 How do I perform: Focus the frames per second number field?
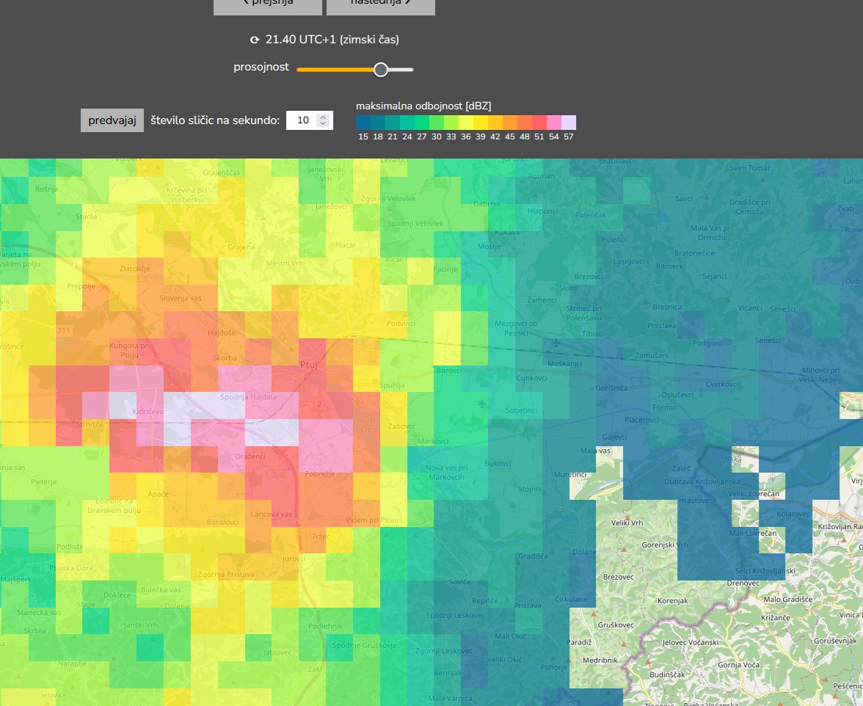(302, 120)
